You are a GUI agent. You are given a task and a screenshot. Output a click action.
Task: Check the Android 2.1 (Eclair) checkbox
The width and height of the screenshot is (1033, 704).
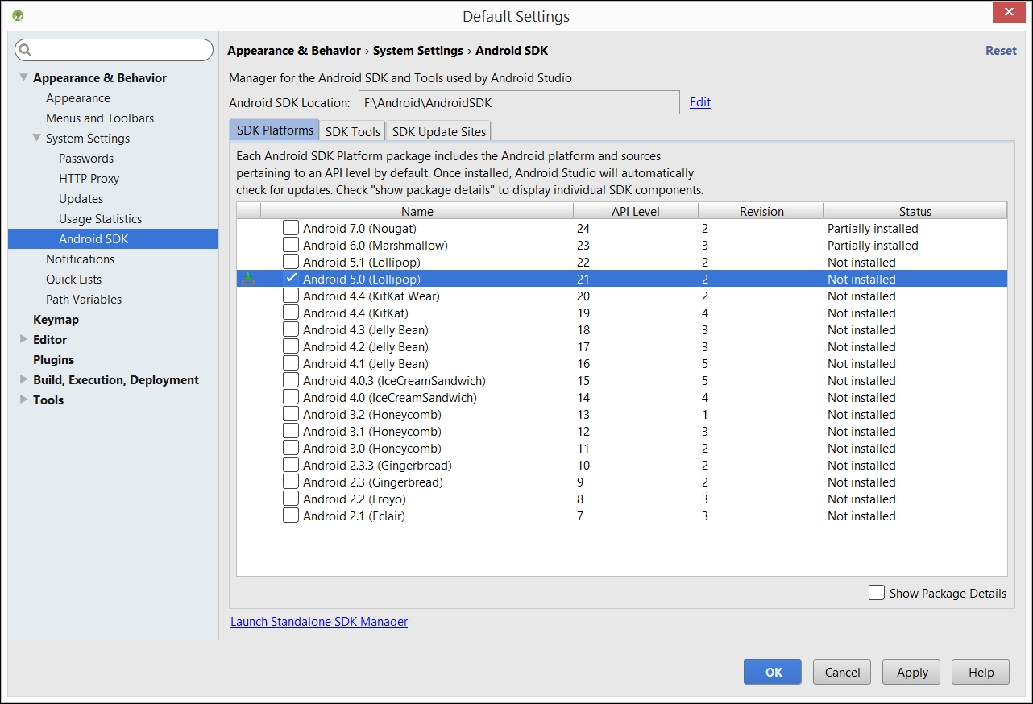291,516
